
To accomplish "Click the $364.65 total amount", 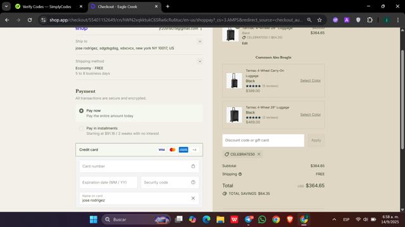I will [x=315, y=185].
